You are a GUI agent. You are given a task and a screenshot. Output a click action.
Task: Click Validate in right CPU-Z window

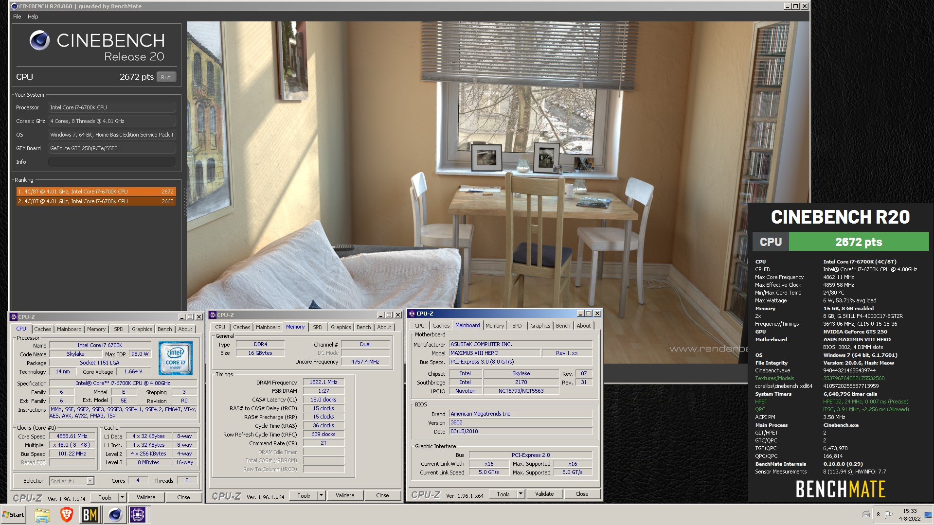(x=544, y=494)
